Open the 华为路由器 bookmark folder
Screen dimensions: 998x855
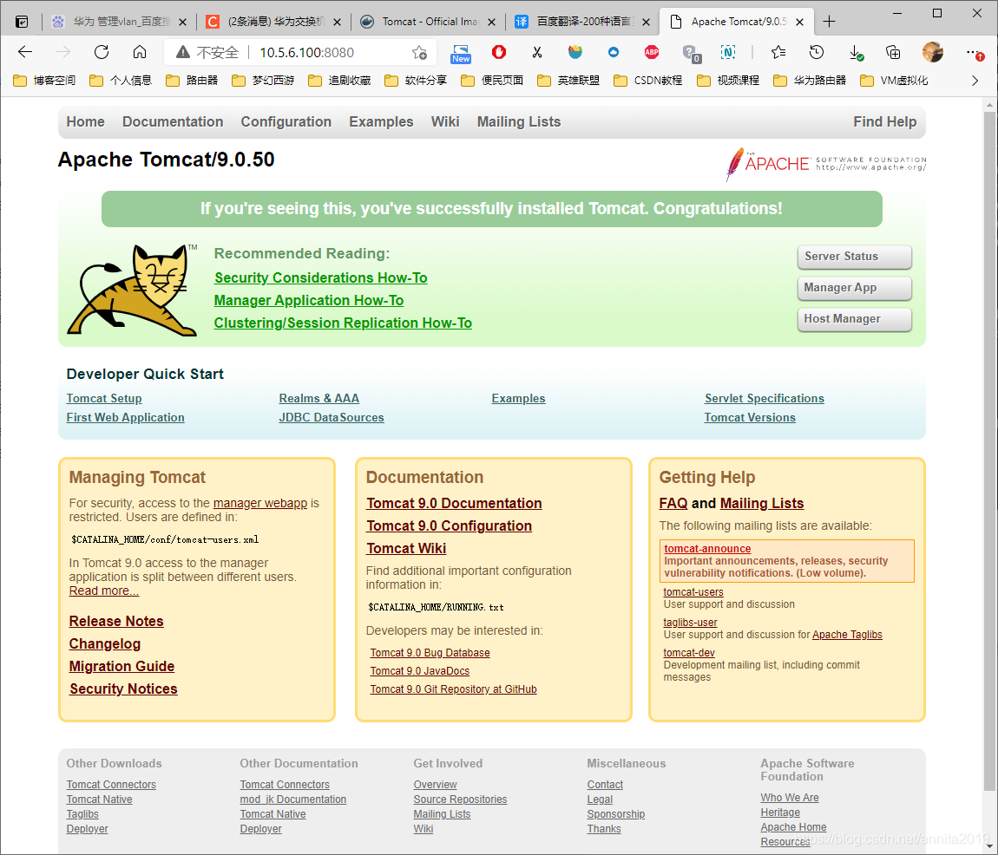810,80
